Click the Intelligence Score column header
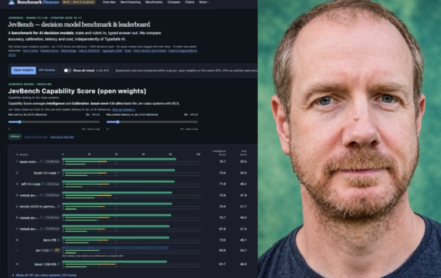The width and height of the screenshot is (441, 278). [x=219, y=153]
